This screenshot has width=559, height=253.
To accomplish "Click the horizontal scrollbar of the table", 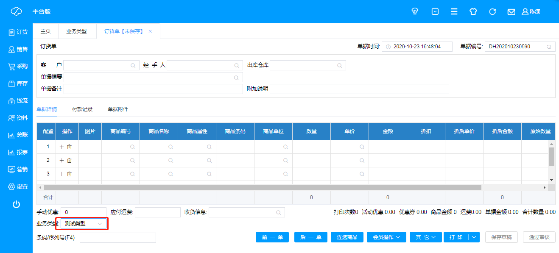I will 262,187.
